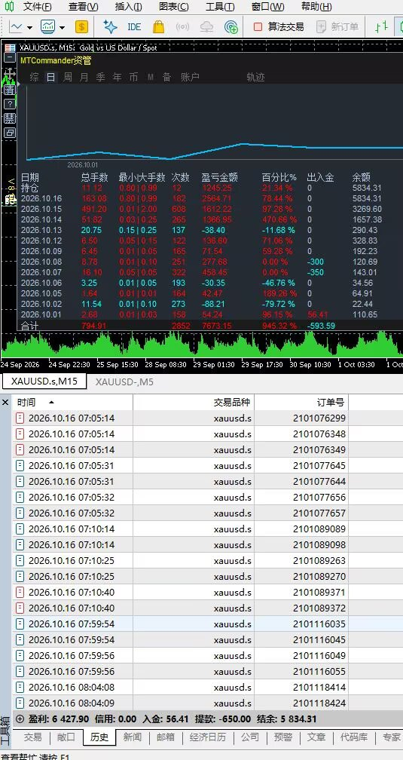Select the 备 tab in MTCommander
The width and height of the screenshot is (403, 760).
[166, 77]
